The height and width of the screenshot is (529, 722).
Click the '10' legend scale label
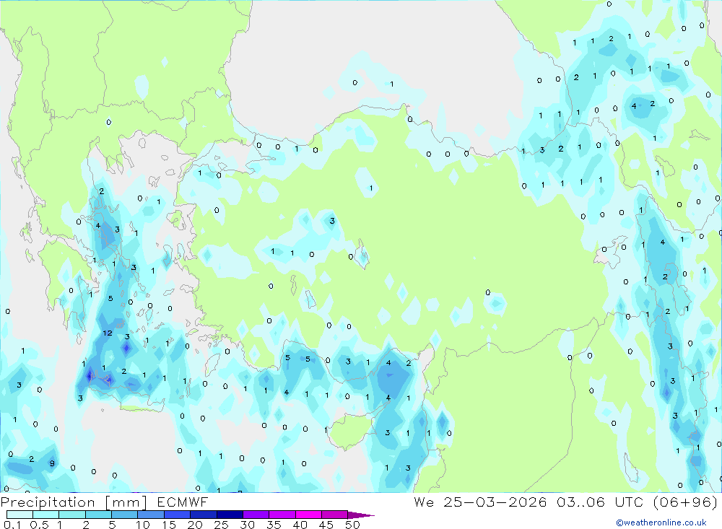(143, 525)
